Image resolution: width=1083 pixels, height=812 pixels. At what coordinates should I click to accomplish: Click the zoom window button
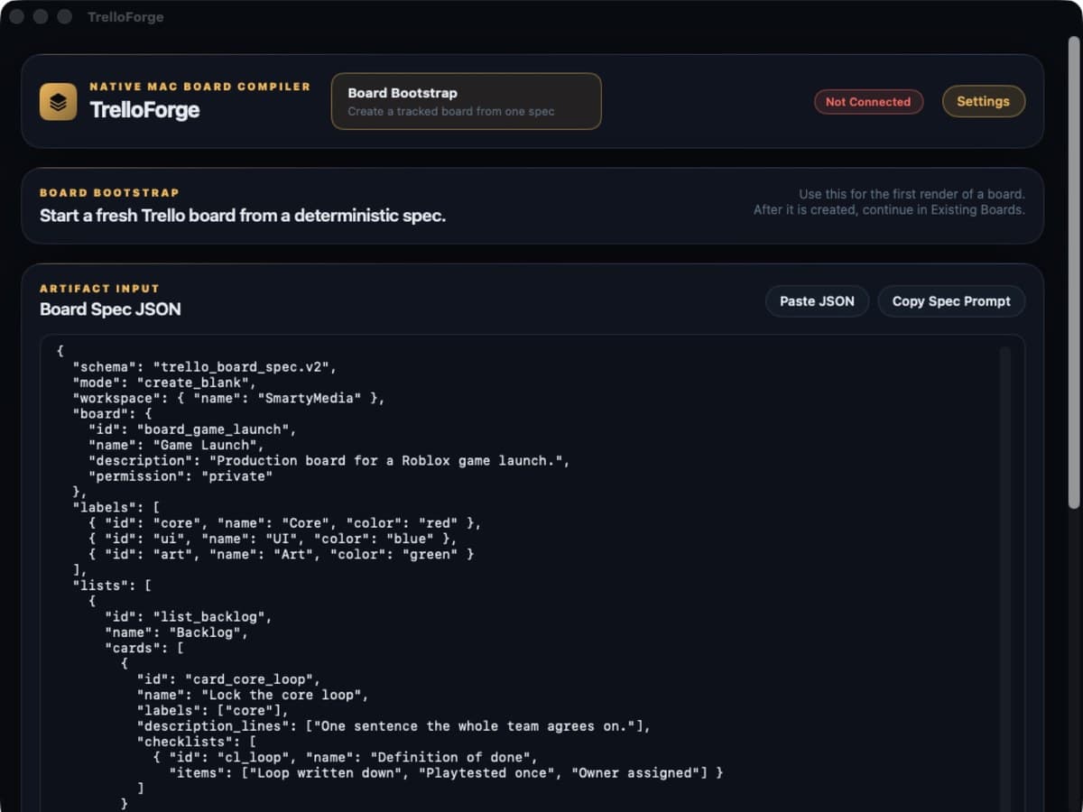click(64, 17)
